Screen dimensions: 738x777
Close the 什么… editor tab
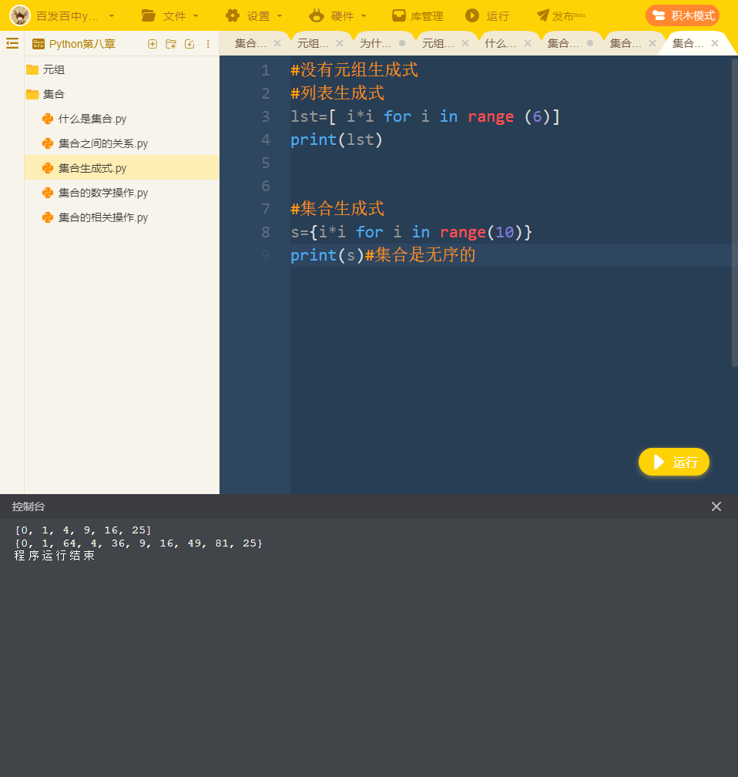[x=528, y=44]
